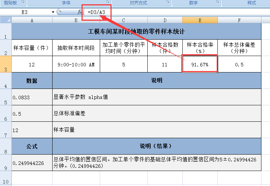
Task: Select row 10 header
Action: [x=6, y=179]
